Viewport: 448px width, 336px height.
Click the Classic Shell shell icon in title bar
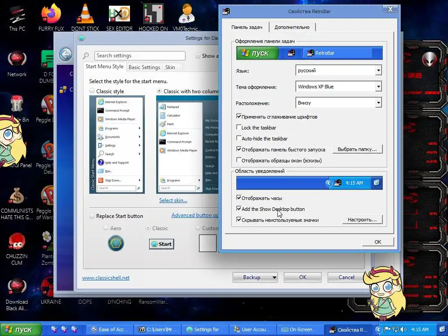(x=81, y=38)
